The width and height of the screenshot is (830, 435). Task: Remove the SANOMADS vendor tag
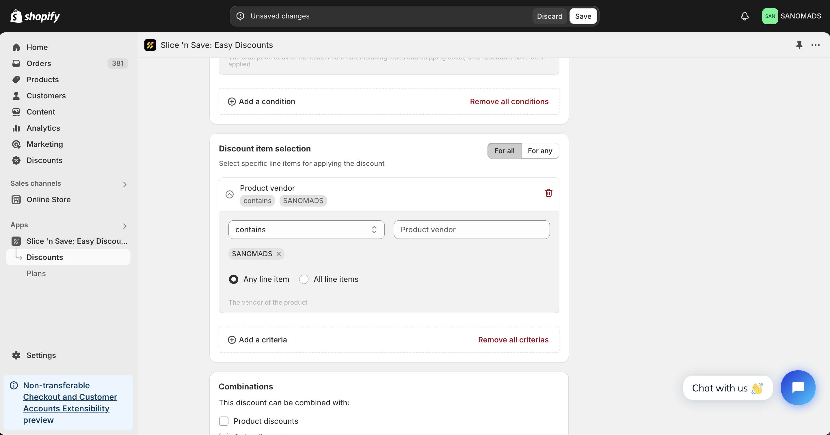point(279,254)
